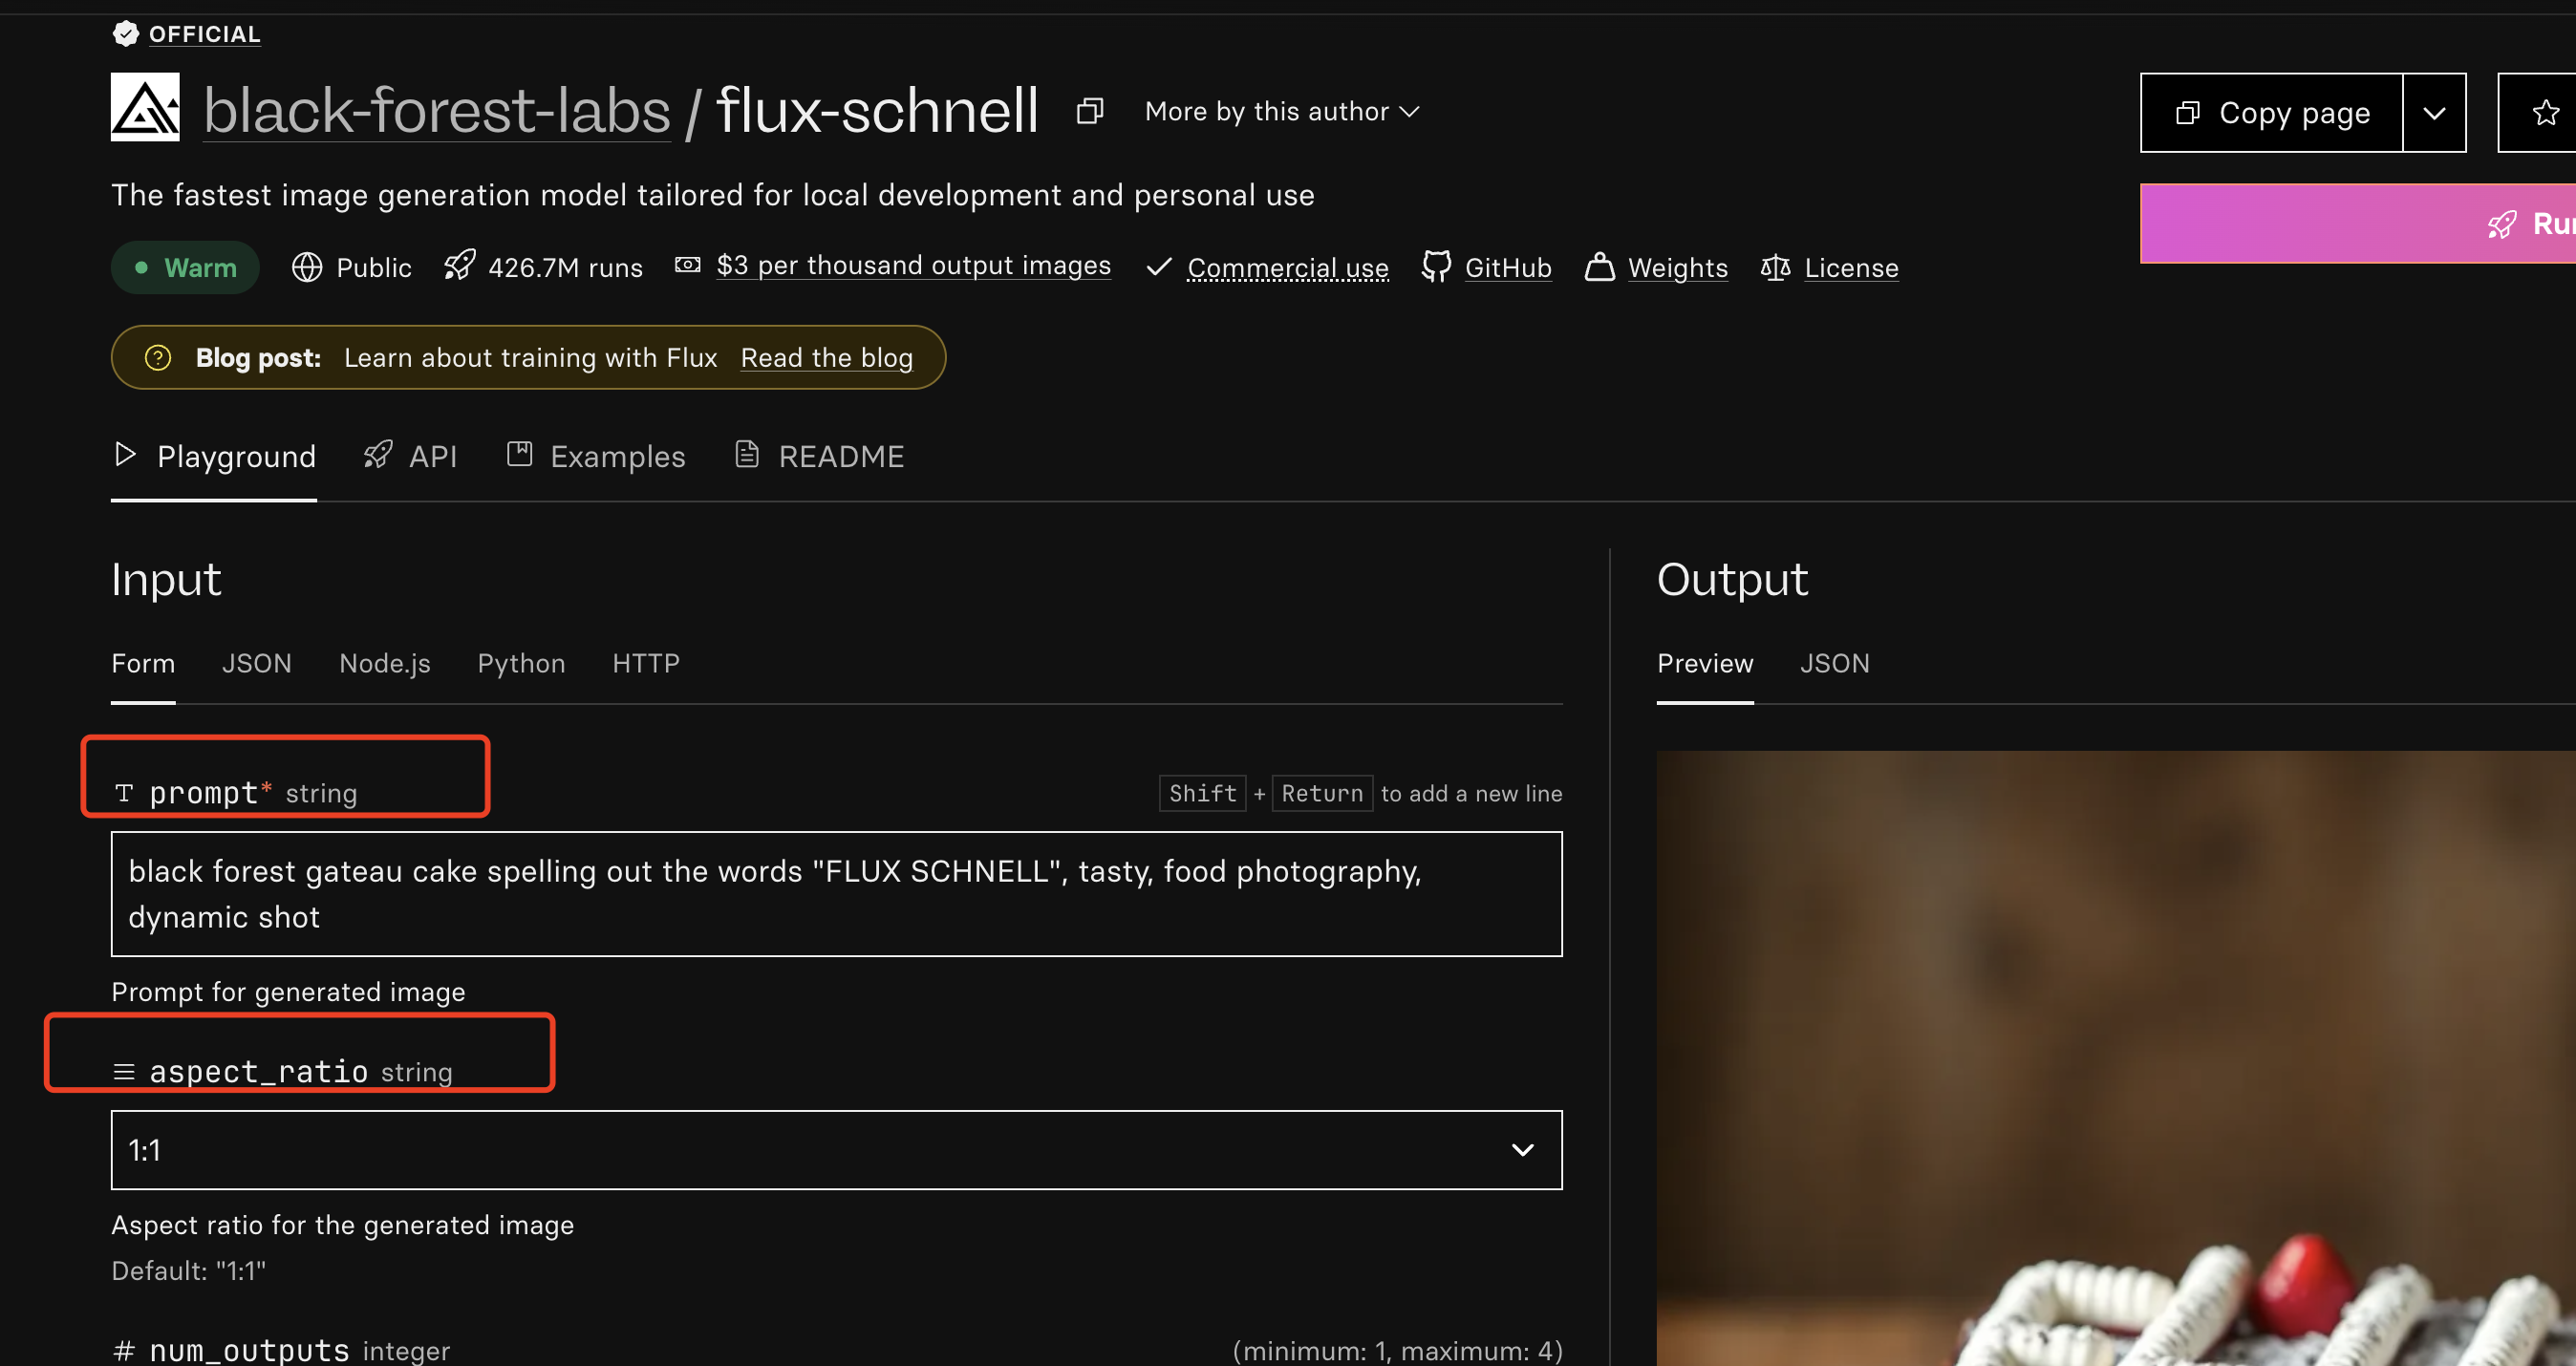Open the black-forest-labs author link

click(437, 109)
